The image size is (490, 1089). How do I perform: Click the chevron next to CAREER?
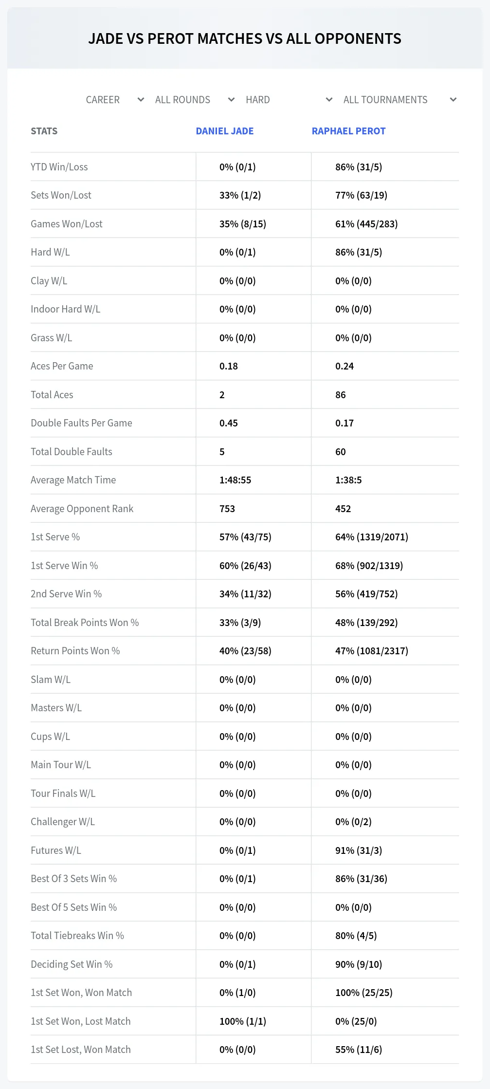pyautogui.click(x=141, y=100)
